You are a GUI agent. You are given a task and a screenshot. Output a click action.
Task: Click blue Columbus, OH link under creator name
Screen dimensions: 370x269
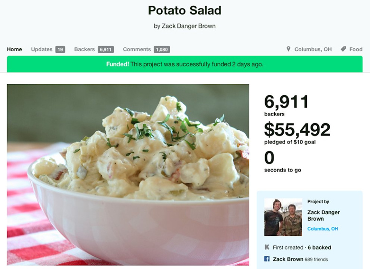323,229
